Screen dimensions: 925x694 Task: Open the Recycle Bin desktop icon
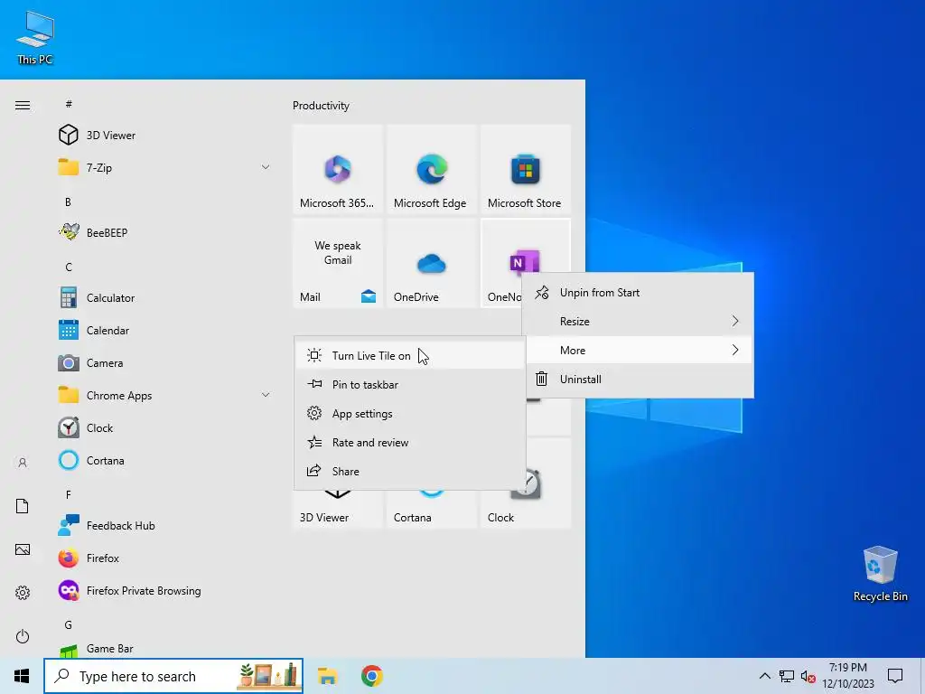click(x=880, y=574)
